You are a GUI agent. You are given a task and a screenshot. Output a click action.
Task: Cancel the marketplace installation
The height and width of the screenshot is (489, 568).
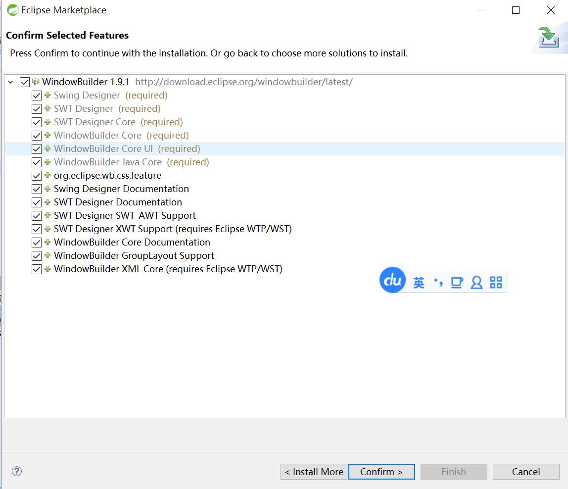pyautogui.click(x=526, y=472)
